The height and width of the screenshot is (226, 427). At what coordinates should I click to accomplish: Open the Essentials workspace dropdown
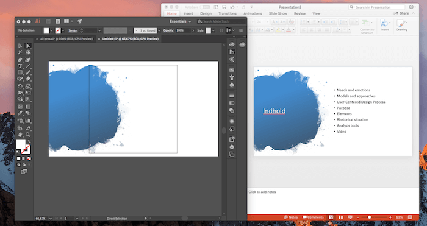click(181, 21)
